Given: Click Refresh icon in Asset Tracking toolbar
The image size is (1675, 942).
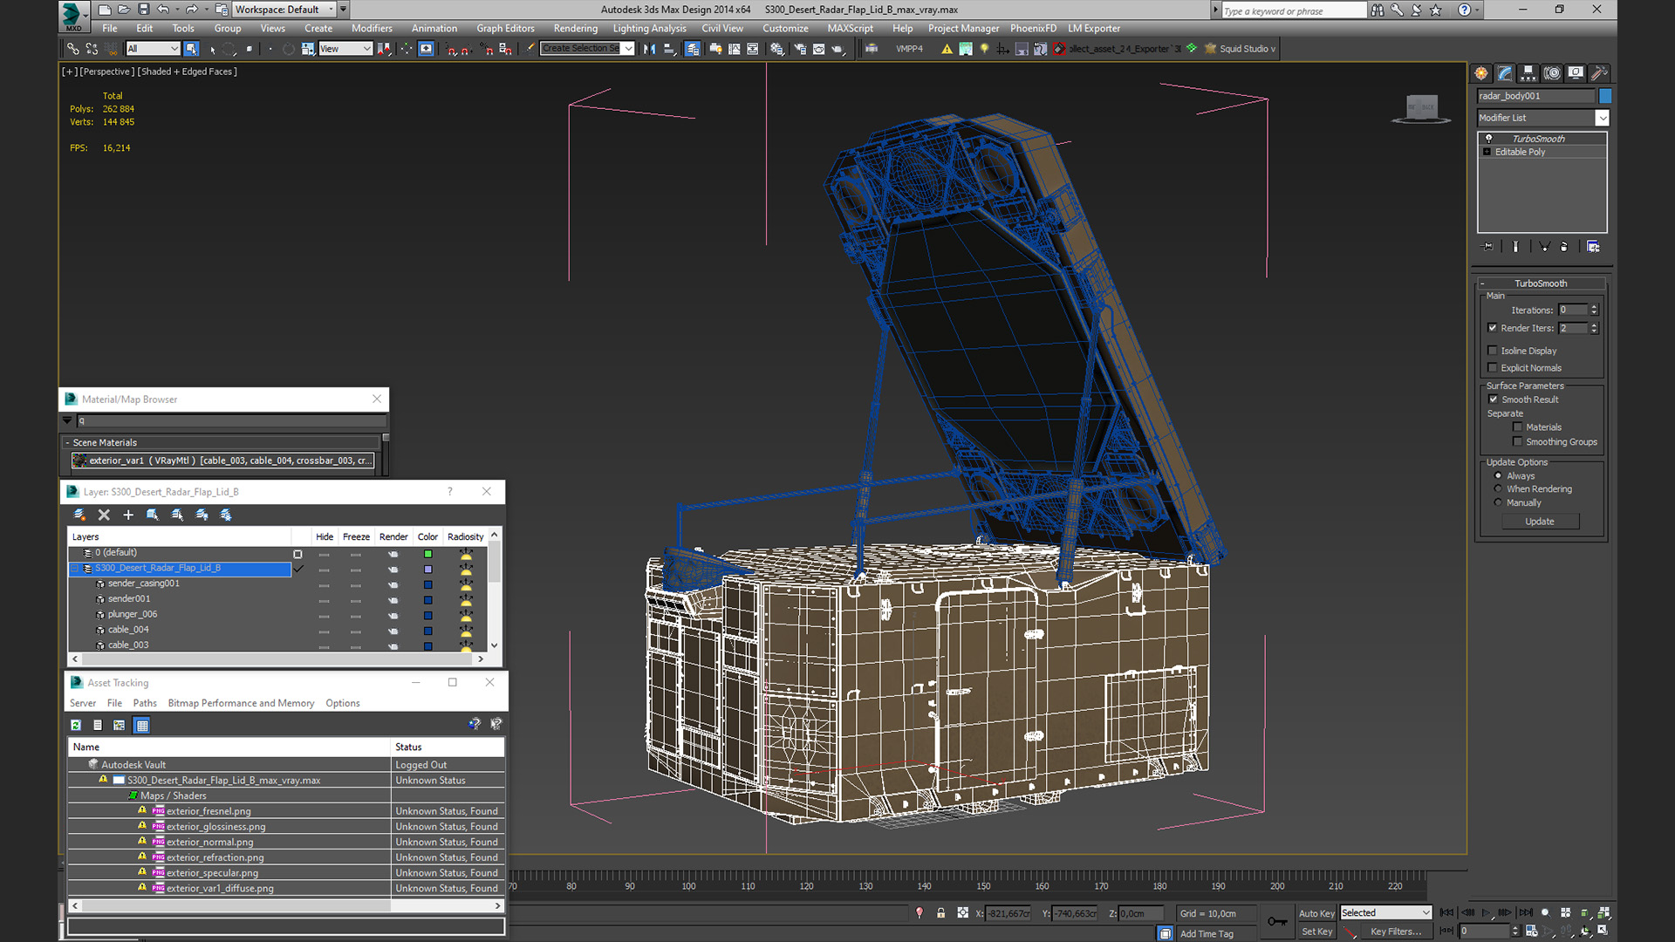Looking at the screenshot, I should click(76, 725).
